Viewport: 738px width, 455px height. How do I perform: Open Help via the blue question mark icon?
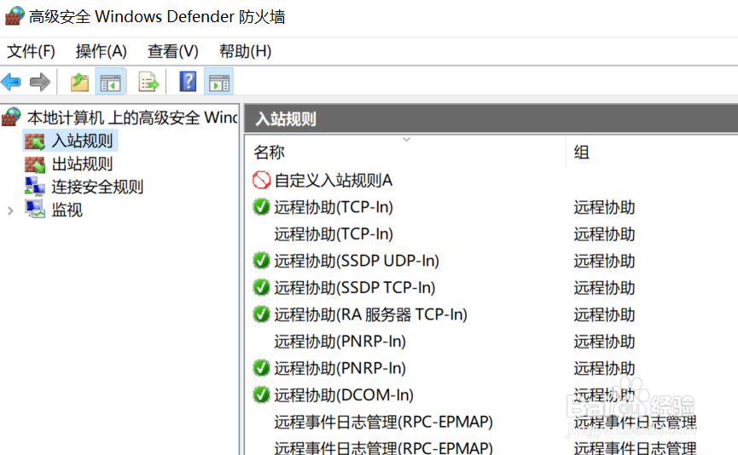188,82
